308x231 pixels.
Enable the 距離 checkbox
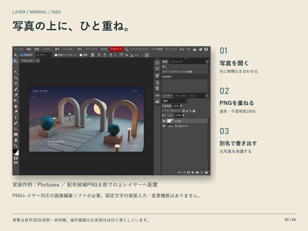pyautogui.click(x=81, y=55)
